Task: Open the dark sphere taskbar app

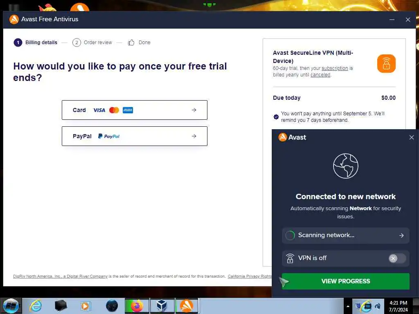Action: click(112, 306)
